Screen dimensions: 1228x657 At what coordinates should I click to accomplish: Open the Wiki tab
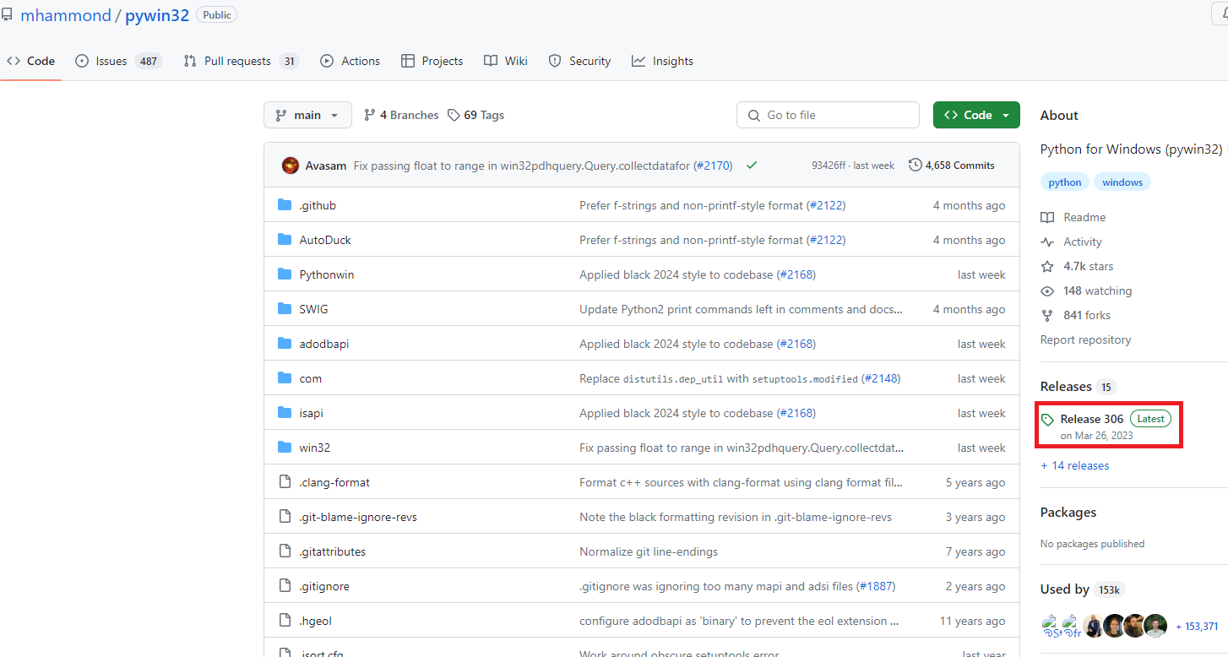[x=506, y=61]
